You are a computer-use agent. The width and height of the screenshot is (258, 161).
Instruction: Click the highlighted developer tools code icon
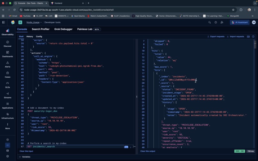[x=8, y=145]
